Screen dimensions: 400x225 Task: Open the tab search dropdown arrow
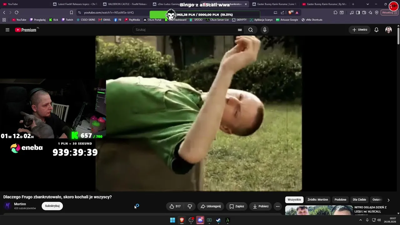[367, 4]
